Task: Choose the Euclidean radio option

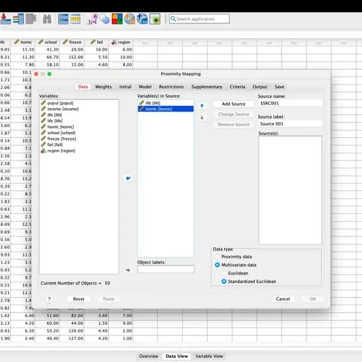Action: [224, 273]
